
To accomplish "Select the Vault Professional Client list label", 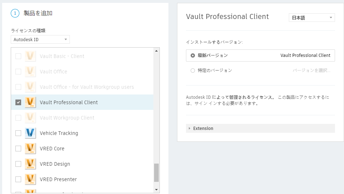I will pos(69,102).
